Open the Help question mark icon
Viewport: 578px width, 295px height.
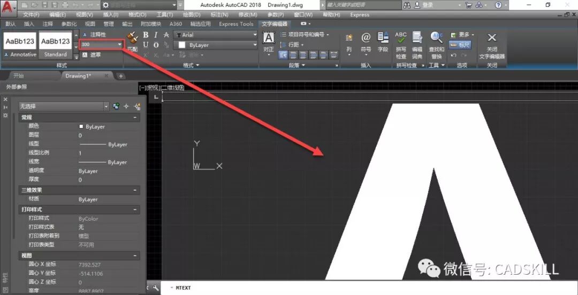pyautogui.click(x=498, y=5)
